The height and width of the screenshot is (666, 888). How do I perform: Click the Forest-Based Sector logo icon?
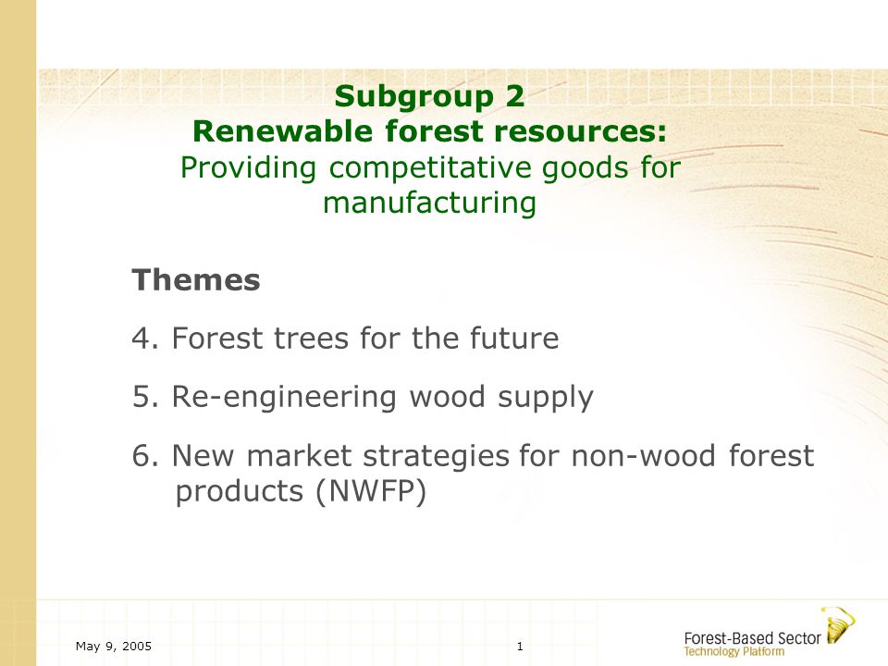(840, 625)
